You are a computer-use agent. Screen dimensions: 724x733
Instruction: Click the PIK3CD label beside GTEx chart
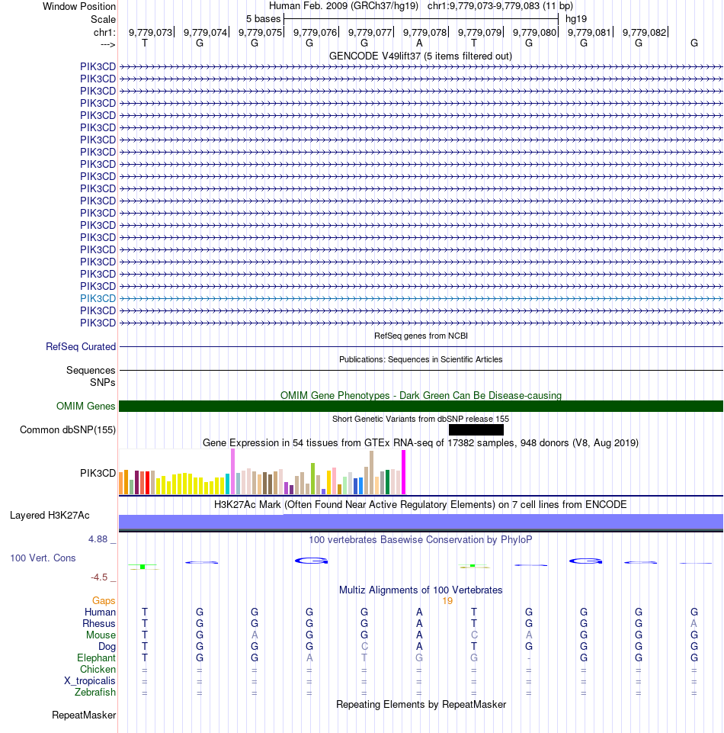pyautogui.click(x=98, y=473)
